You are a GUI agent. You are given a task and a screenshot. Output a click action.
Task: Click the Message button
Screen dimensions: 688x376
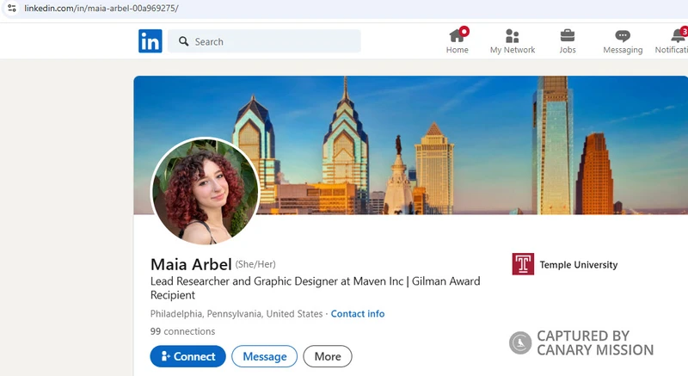[264, 356]
